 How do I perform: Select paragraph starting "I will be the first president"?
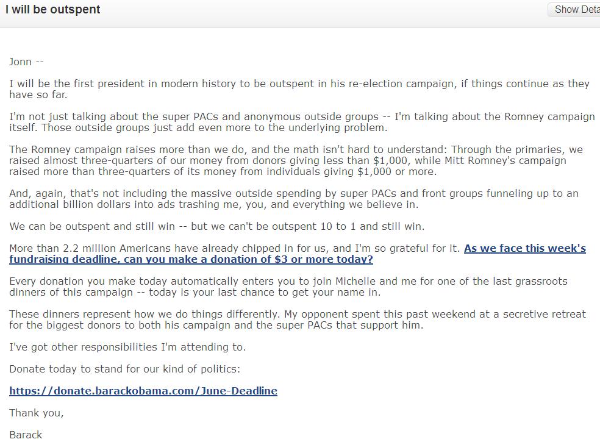coord(299,89)
